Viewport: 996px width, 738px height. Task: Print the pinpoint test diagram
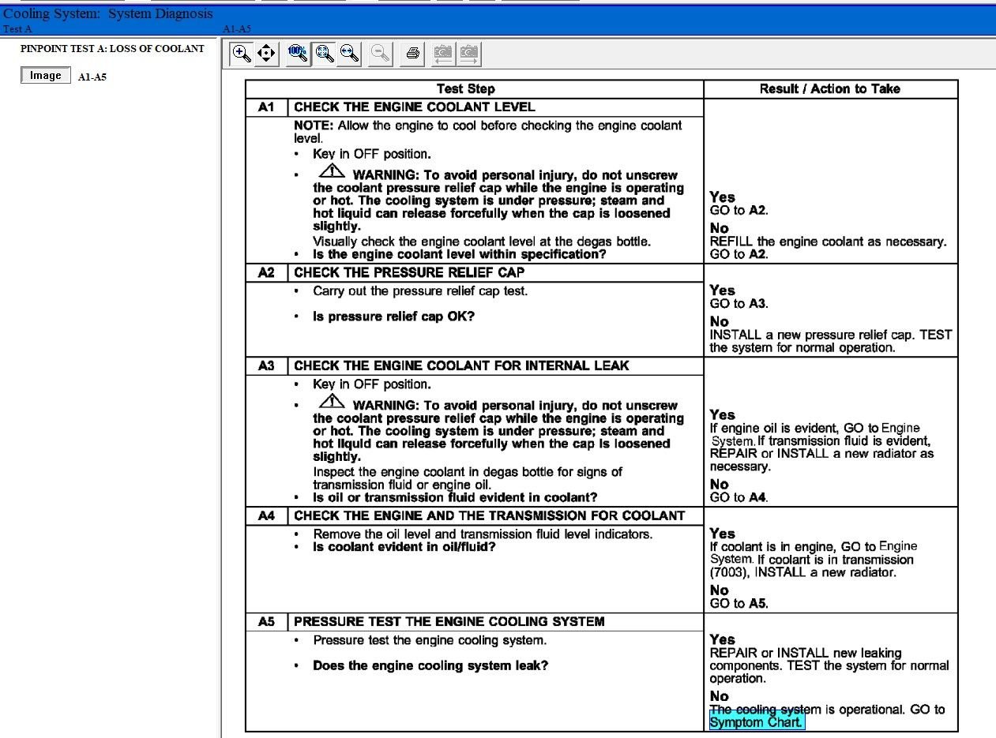click(x=412, y=54)
